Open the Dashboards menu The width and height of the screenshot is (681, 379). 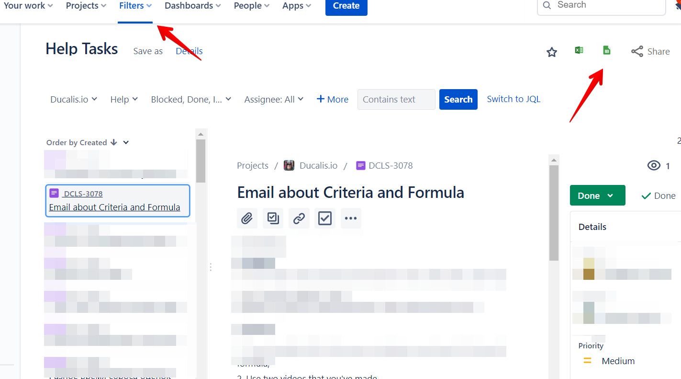click(192, 6)
